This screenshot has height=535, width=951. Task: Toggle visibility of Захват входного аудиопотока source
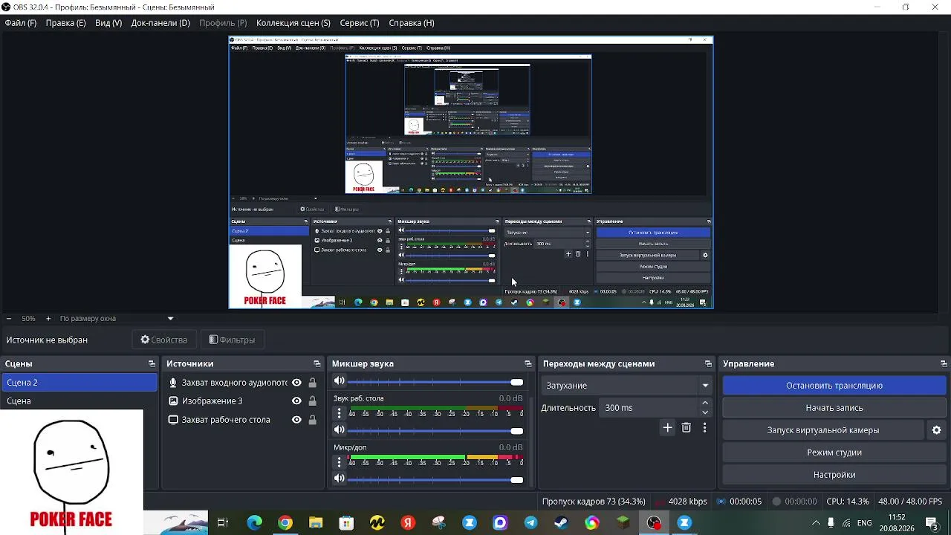pyautogui.click(x=296, y=383)
